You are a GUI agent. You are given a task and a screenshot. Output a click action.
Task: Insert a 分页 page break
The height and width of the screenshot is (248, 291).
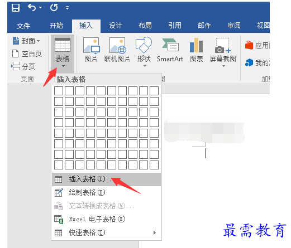point(23,66)
